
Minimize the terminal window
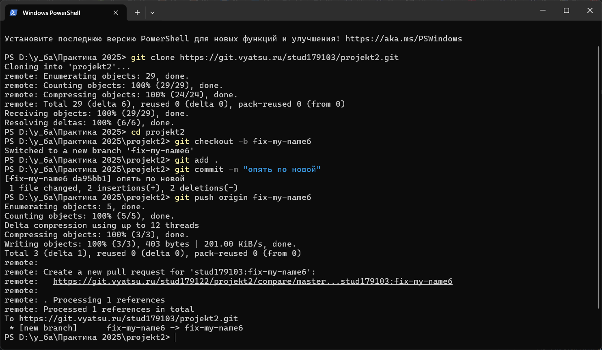coord(543,11)
